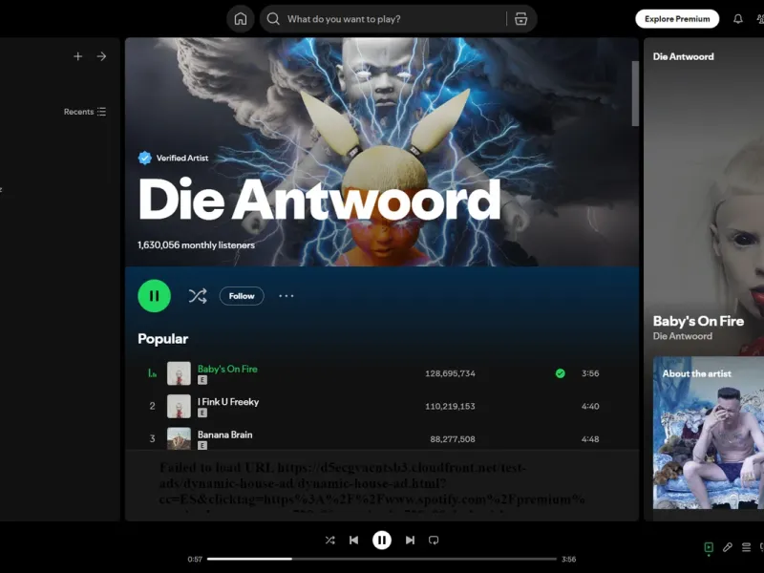
Task: Click Explore Premium button
Action: pos(677,19)
